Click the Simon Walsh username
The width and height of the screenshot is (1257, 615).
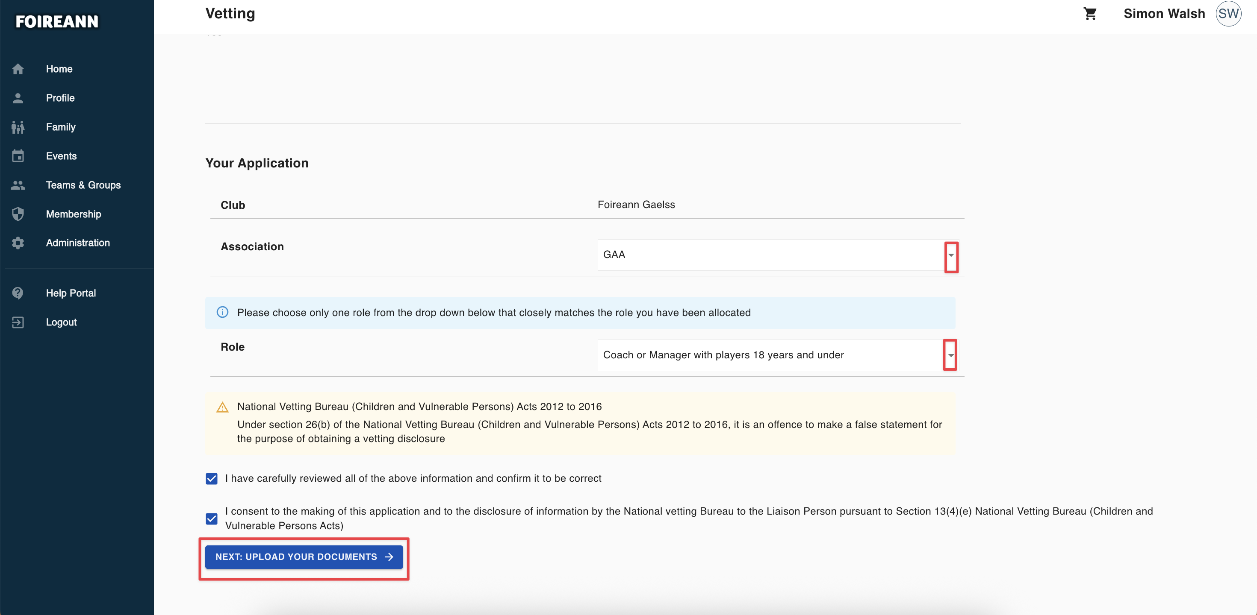click(1164, 14)
